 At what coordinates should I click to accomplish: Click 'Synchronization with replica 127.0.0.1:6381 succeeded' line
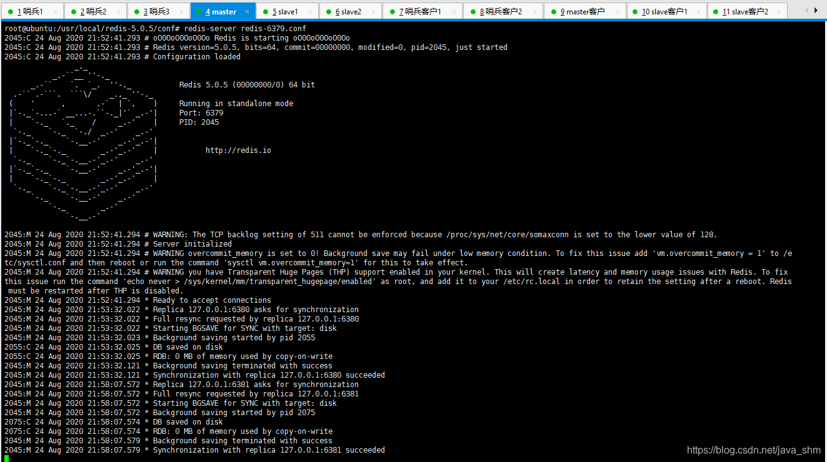tap(194, 450)
